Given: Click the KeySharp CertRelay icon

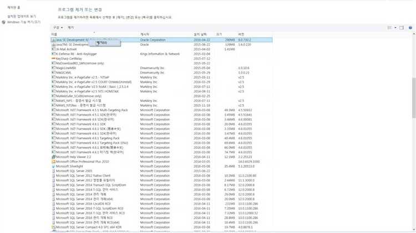Looking at the screenshot, I should coord(53,59).
